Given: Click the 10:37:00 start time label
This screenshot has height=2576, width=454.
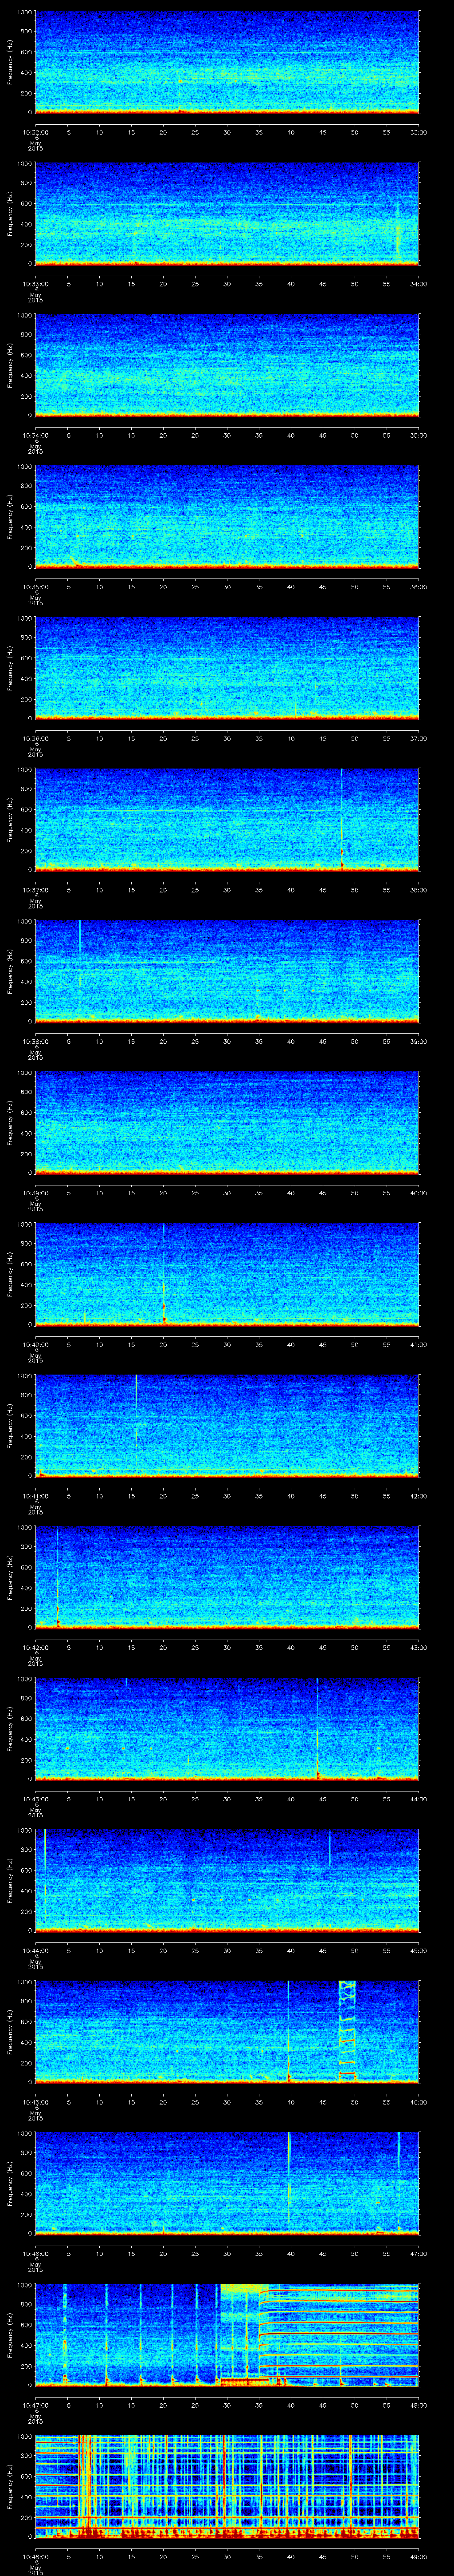Looking at the screenshot, I should (35, 890).
